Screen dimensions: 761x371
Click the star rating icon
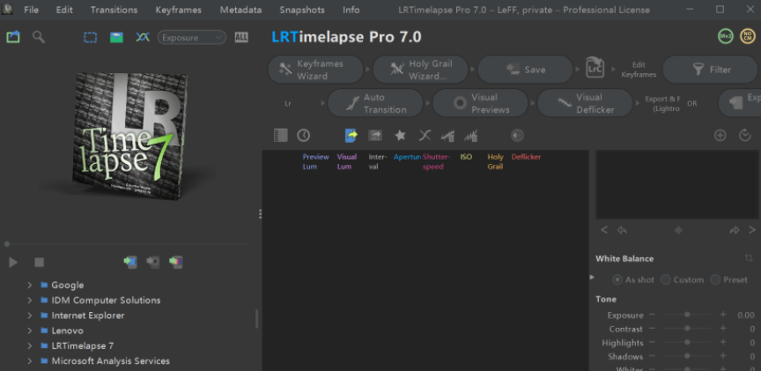click(400, 136)
